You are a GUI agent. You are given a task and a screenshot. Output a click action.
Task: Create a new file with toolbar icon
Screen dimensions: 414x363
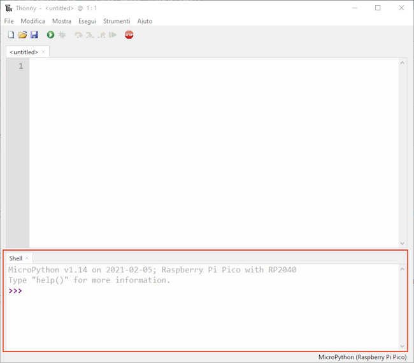pos(11,35)
